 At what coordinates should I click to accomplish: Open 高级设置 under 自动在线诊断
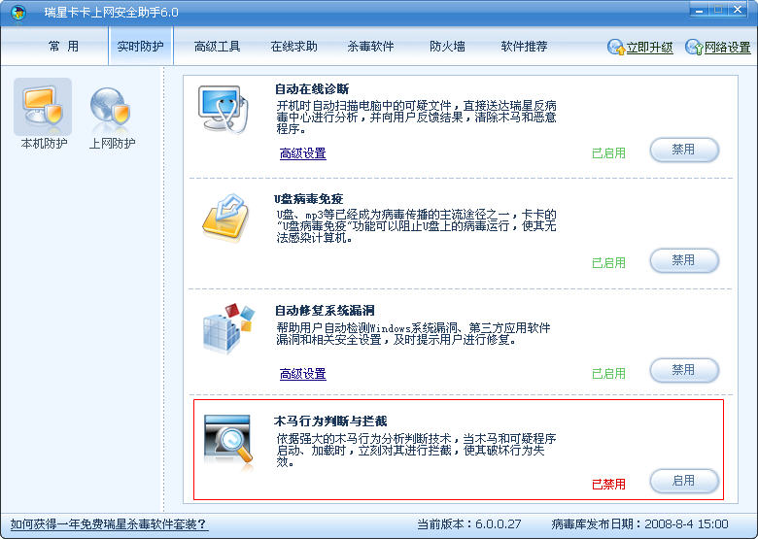[x=303, y=153]
